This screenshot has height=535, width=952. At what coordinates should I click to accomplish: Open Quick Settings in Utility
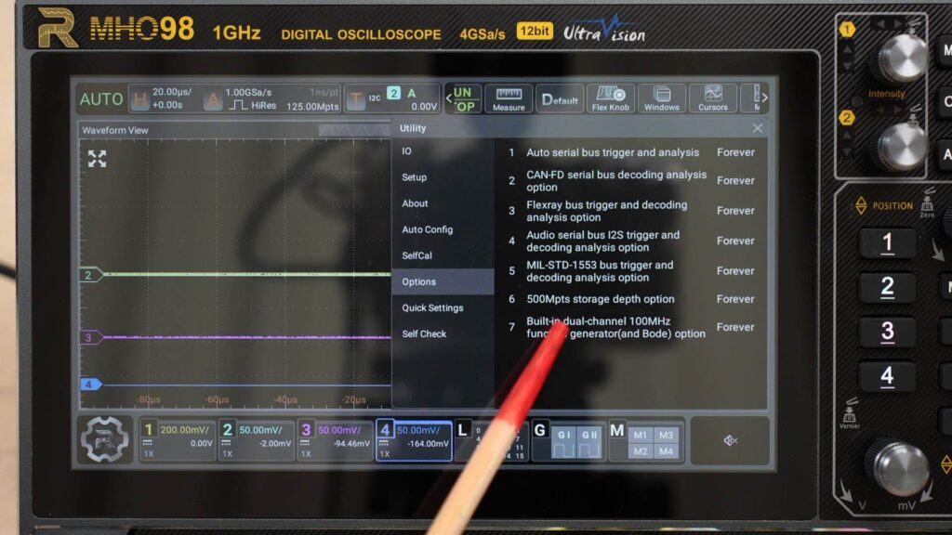[432, 307]
